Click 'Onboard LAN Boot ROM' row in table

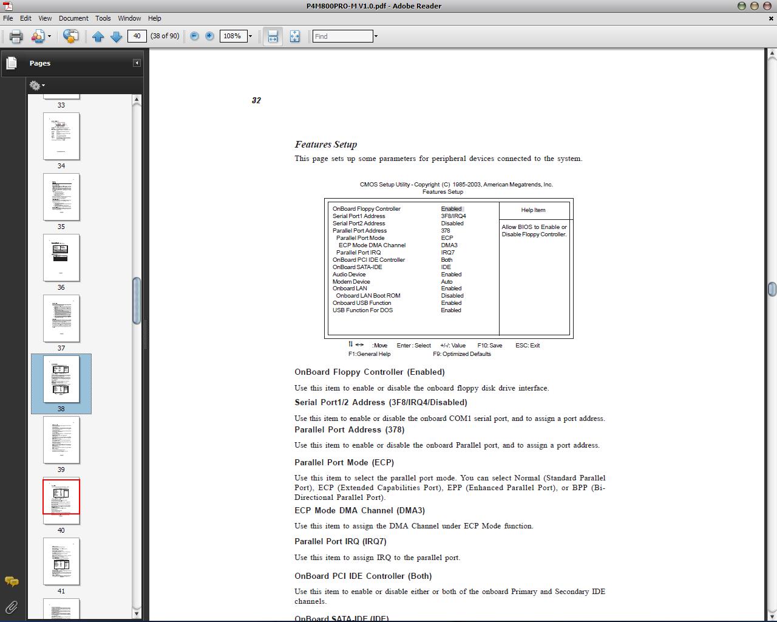click(x=398, y=296)
